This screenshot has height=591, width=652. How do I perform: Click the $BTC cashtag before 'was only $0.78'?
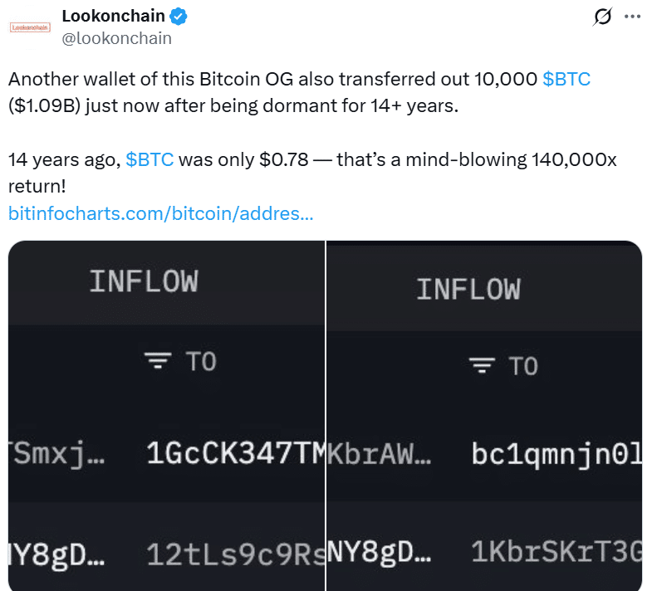click(x=150, y=159)
